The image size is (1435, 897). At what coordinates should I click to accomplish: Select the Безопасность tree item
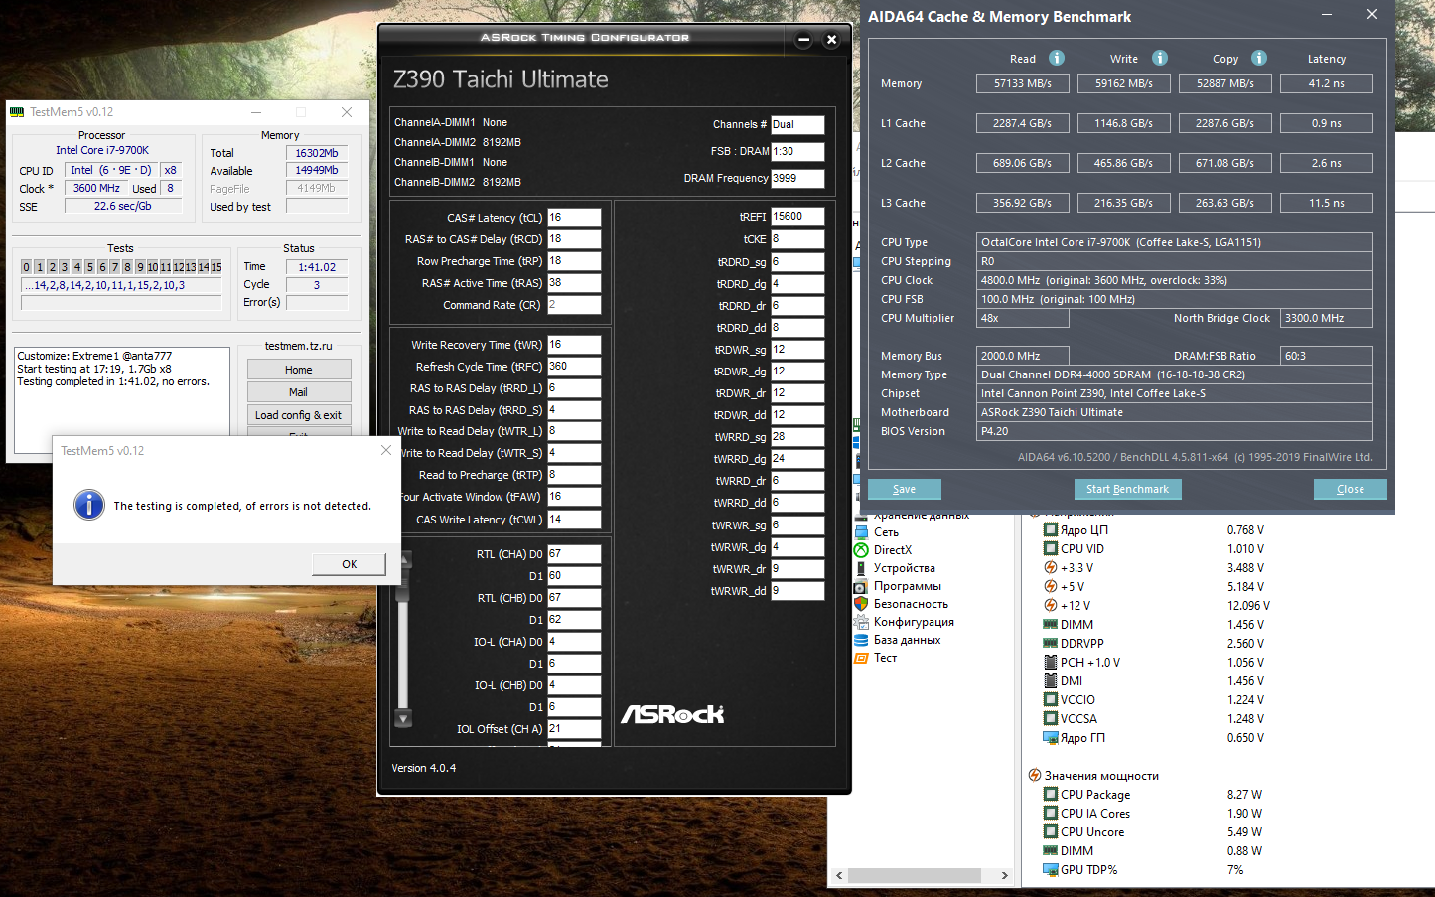click(911, 604)
